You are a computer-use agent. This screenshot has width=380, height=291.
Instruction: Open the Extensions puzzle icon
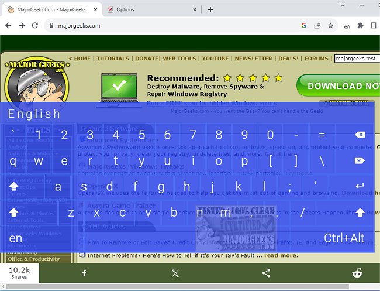[x=361, y=26]
